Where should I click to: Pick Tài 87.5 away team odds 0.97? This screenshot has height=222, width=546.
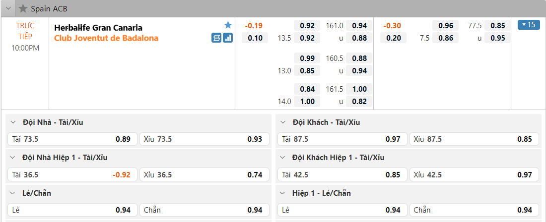[342, 139]
